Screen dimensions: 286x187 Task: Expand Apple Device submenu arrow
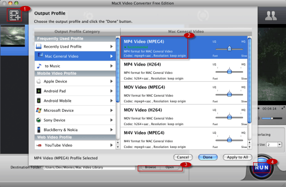click(x=112, y=81)
